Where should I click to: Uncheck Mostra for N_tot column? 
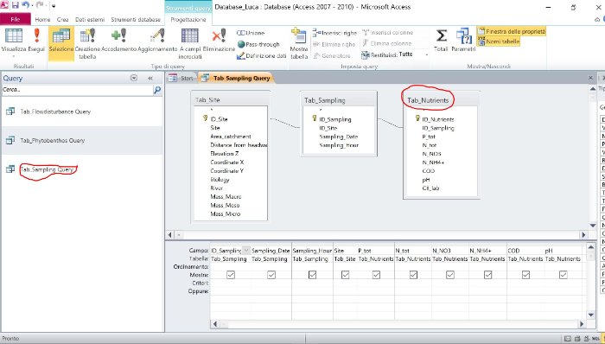pyautogui.click(x=413, y=275)
